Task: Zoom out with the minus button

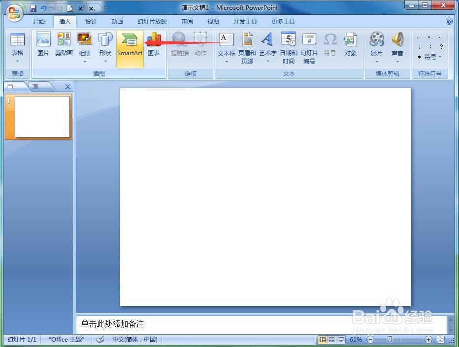Action: point(370,340)
